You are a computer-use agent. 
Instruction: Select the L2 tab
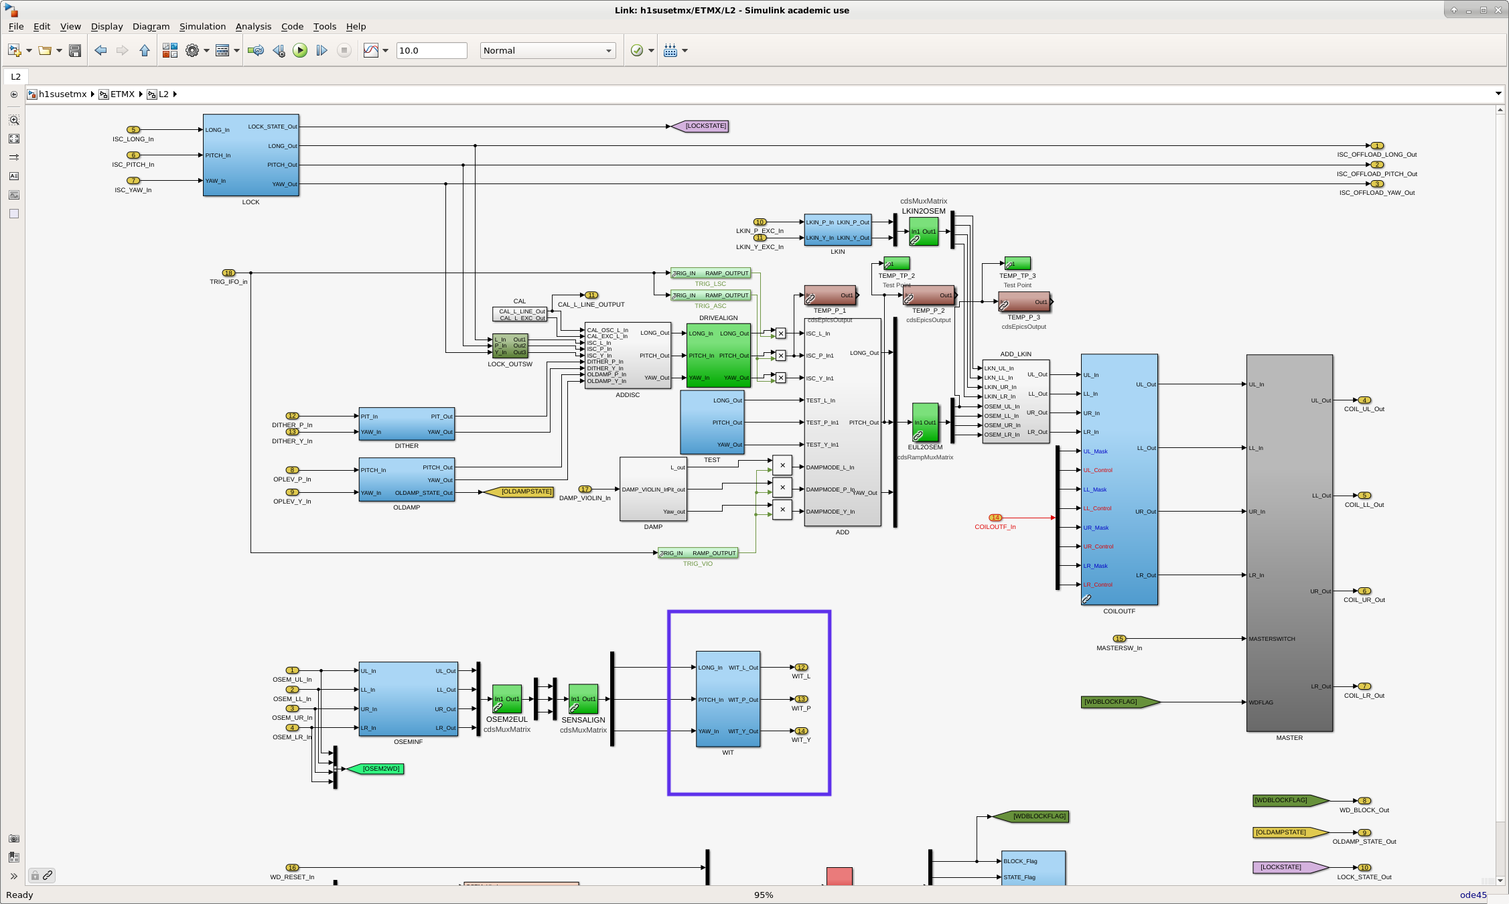(x=15, y=76)
